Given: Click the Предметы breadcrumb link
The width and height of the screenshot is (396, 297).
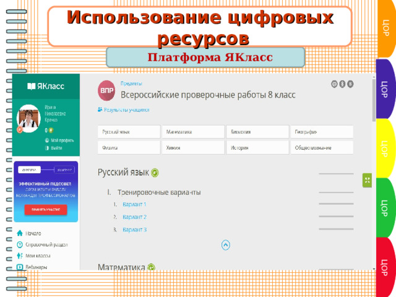Looking at the screenshot, I should (x=131, y=84).
